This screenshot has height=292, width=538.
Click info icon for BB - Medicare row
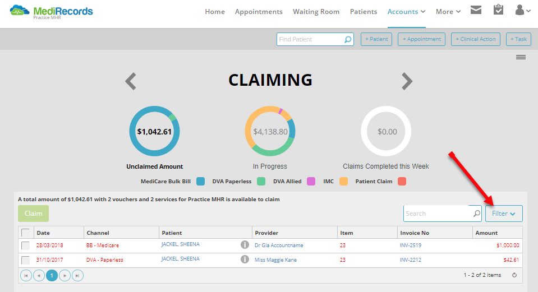tap(245, 245)
